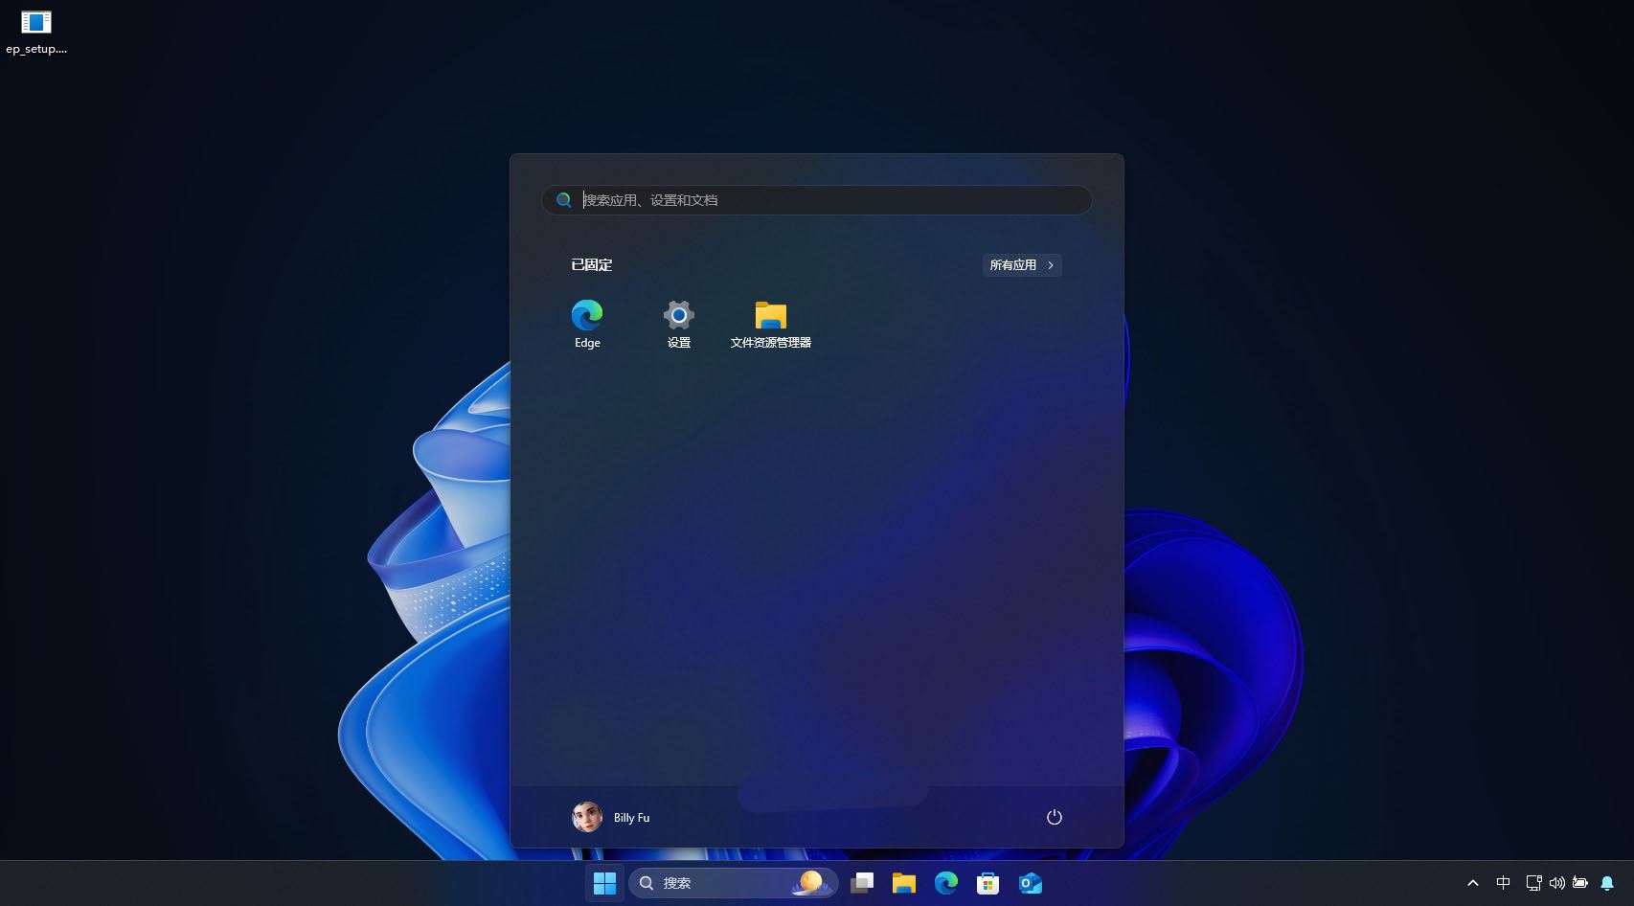
Task: Expand 所有应用 (All apps) list
Action: [1021, 265]
